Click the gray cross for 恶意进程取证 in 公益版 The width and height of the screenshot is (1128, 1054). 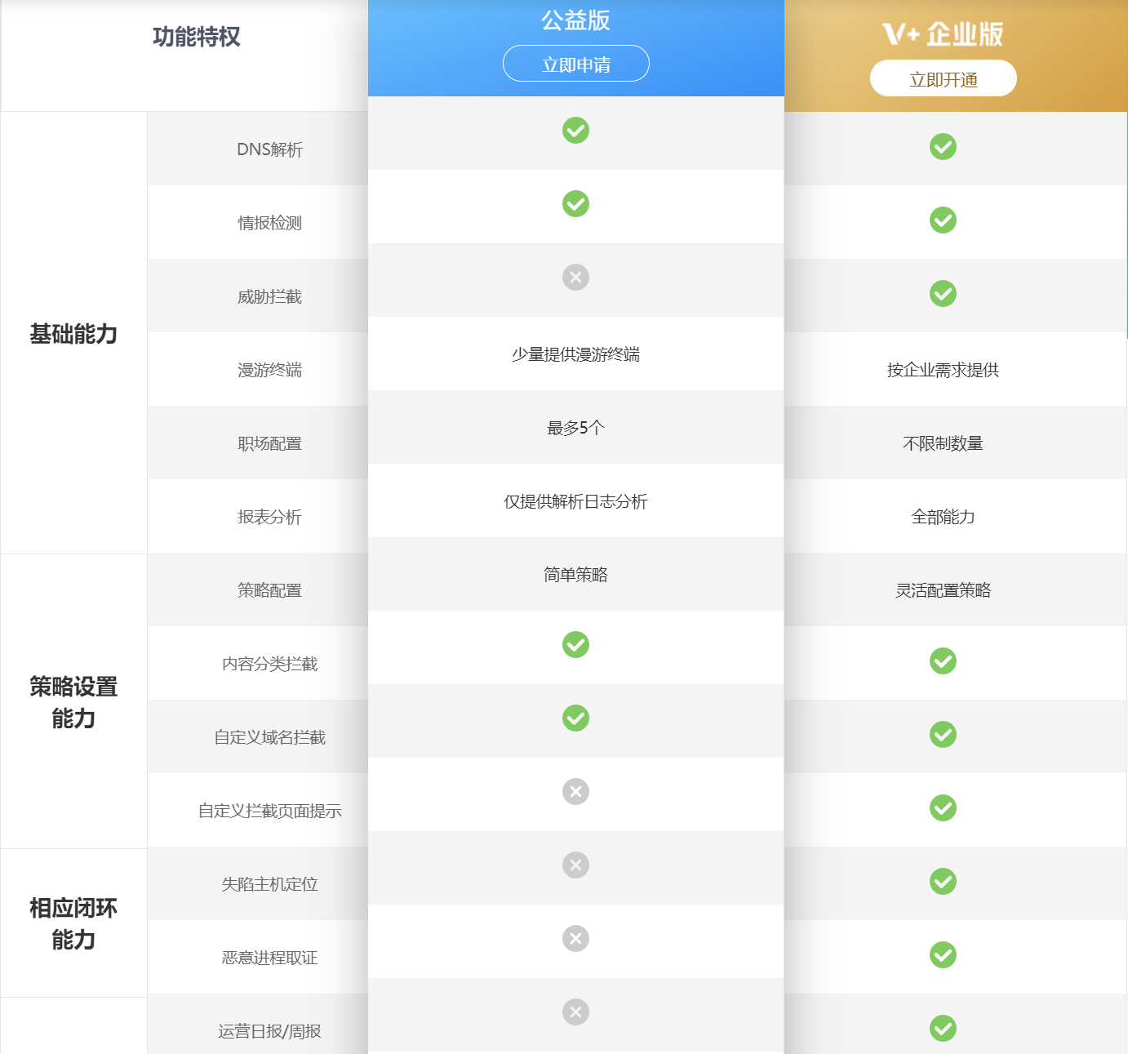tap(575, 939)
